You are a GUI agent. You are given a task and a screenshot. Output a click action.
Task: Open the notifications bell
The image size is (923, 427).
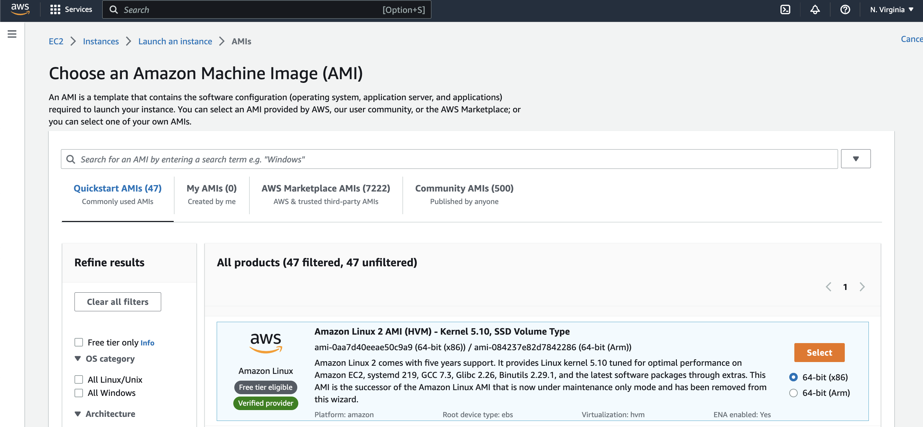pyautogui.click(x=815, y=10)
